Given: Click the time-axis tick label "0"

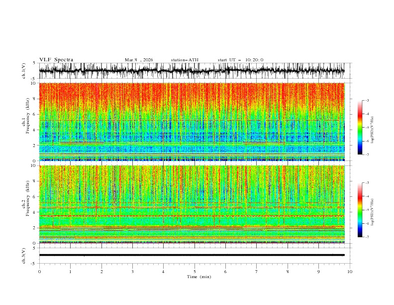Looking at the screenshot, I should coord(39,272).
